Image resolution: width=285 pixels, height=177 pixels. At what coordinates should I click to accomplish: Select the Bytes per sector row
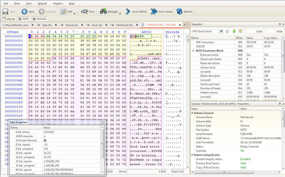click(x=236, y=55)
